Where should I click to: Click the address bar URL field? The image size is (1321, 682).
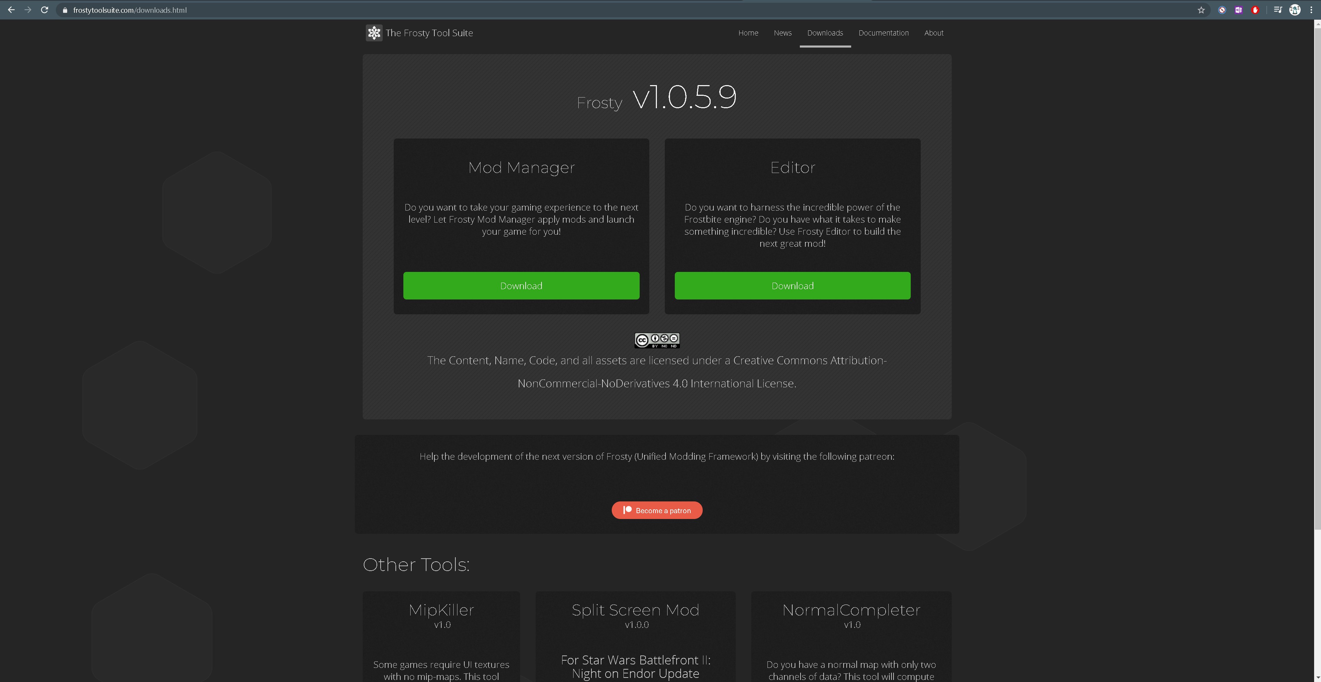[615, 10]
